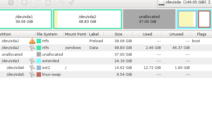212x117 pixels.
Task: Open the /dev/sda device selector dropdown
Action: (184, 3)
